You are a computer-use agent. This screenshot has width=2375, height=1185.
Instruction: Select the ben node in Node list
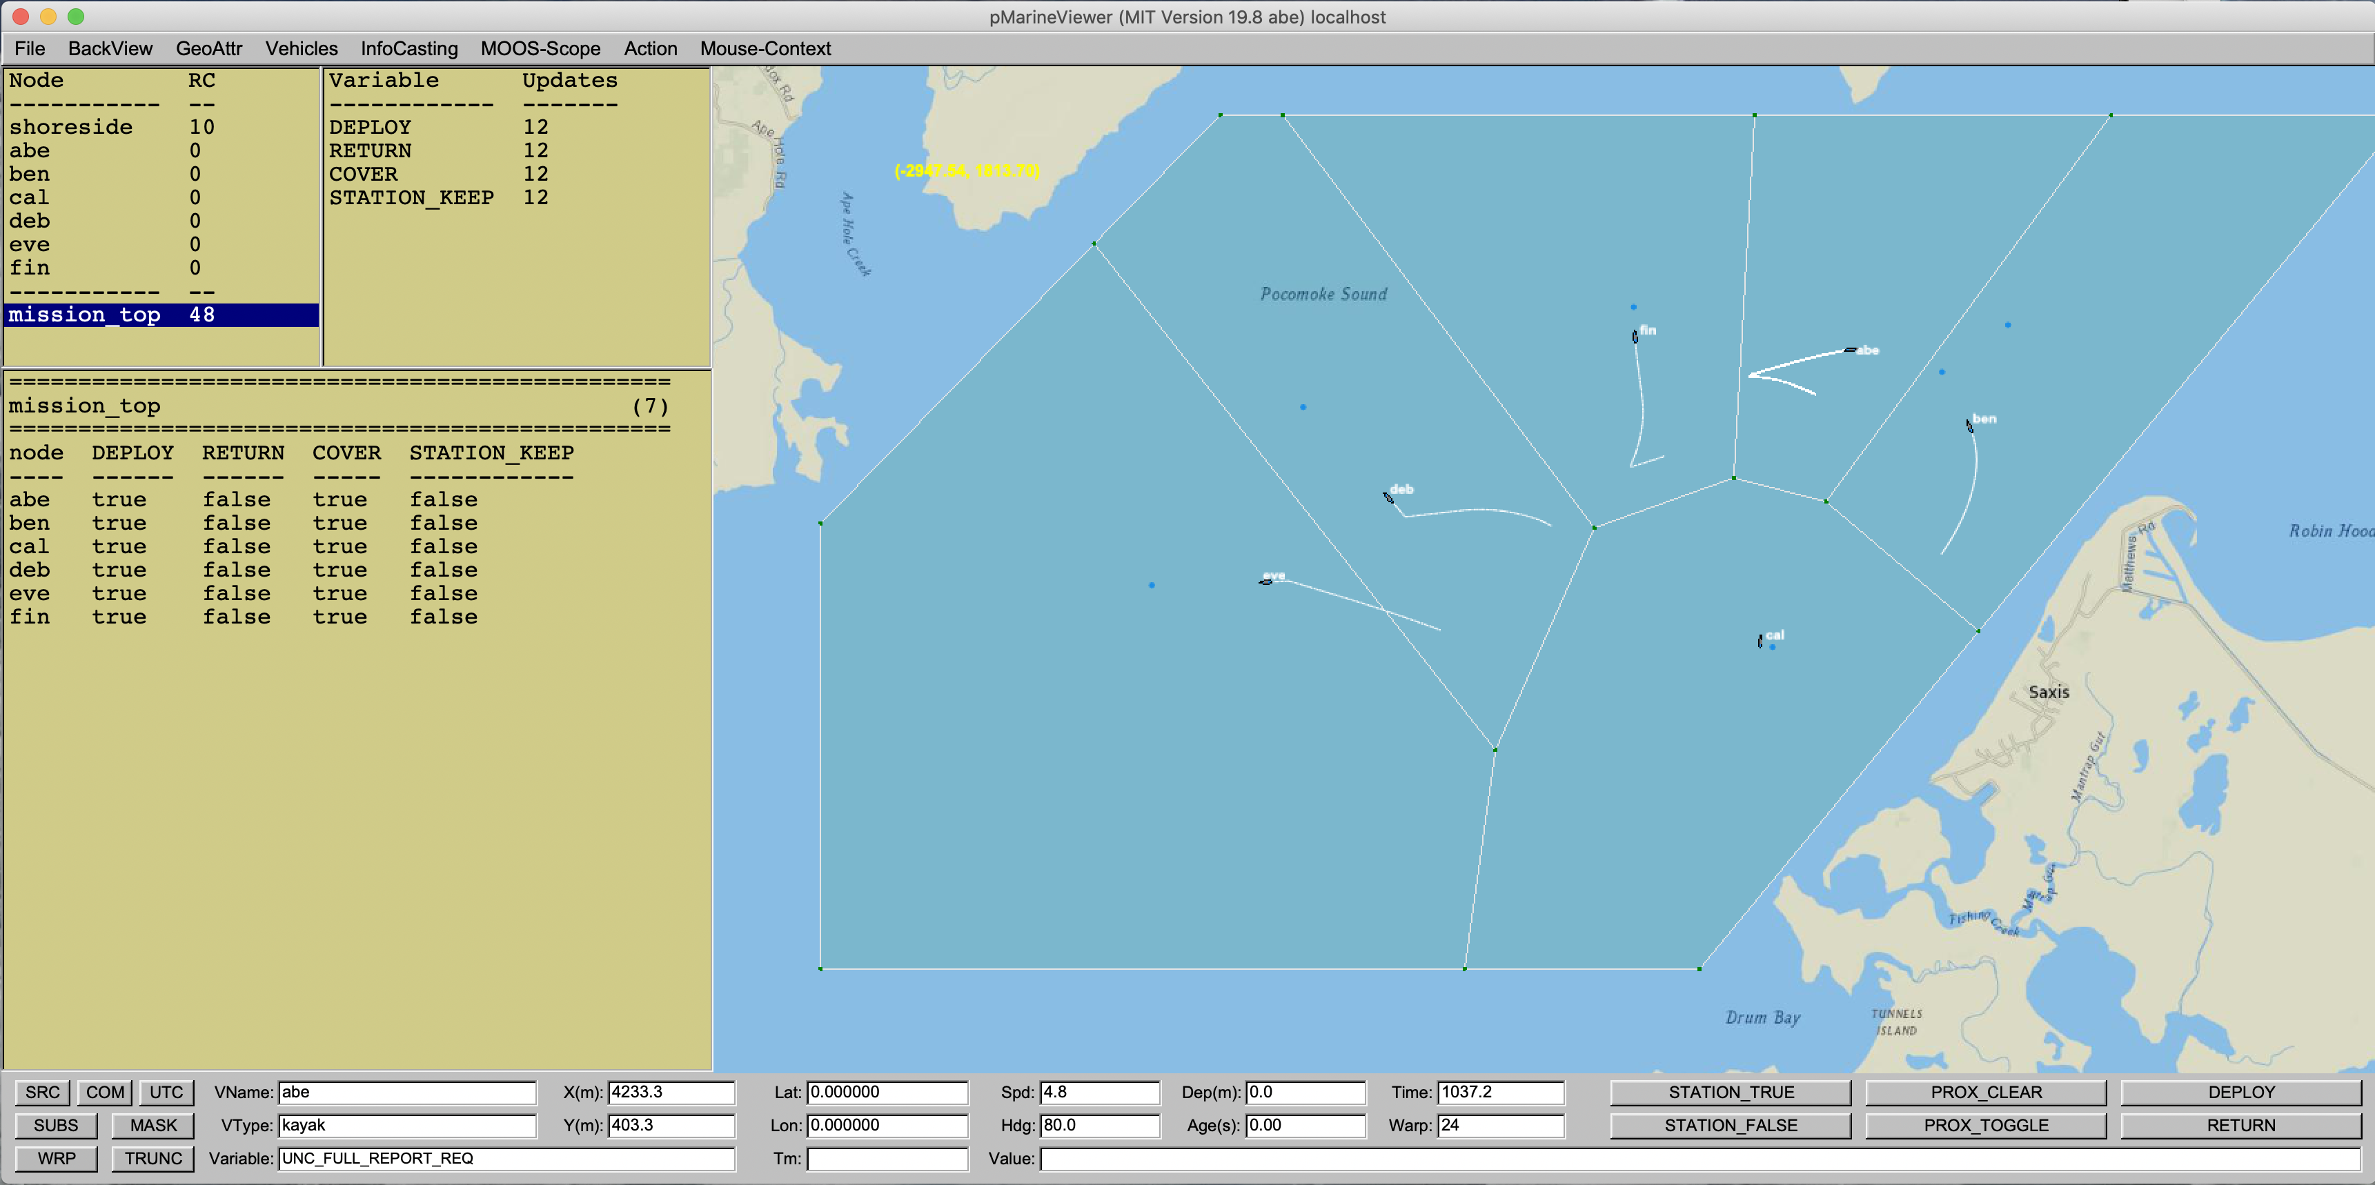[x=161, y=174]
